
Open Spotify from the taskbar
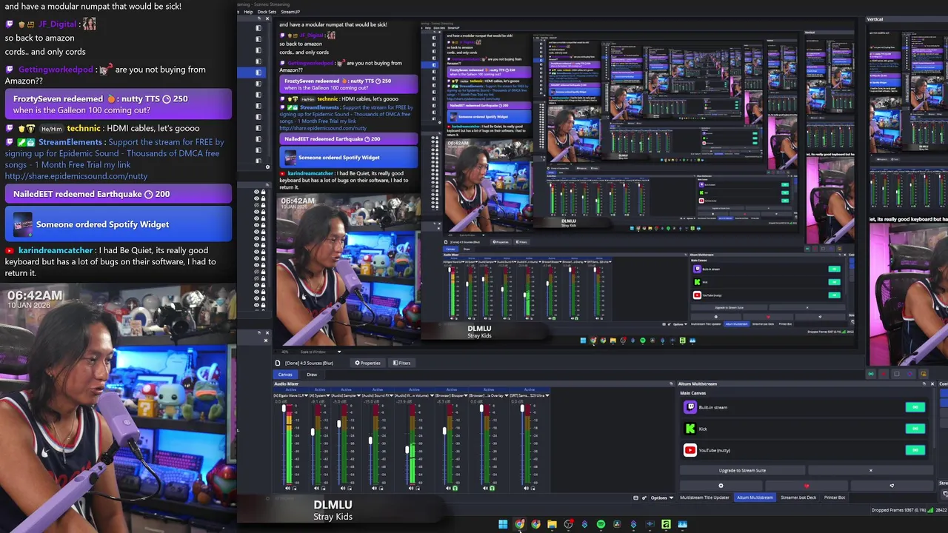tap(601, 524)
